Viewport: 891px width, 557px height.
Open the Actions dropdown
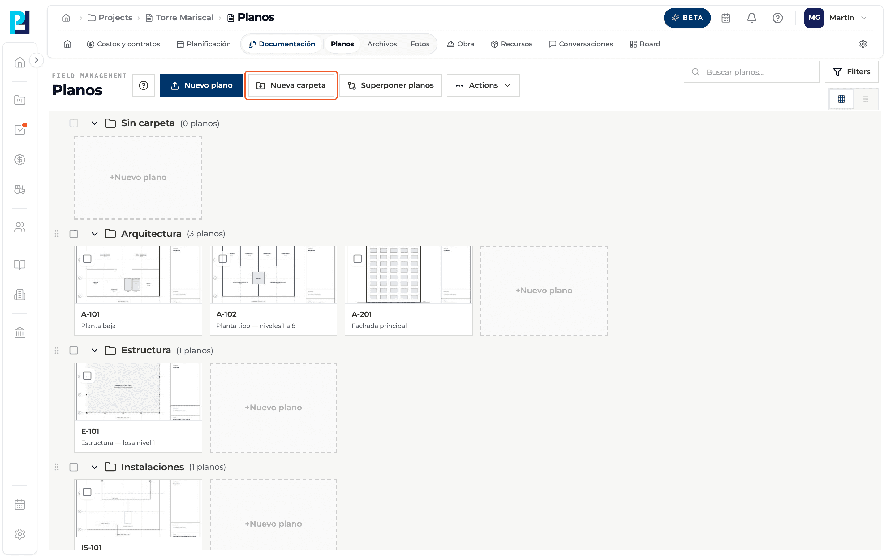[x=483, y=85]
